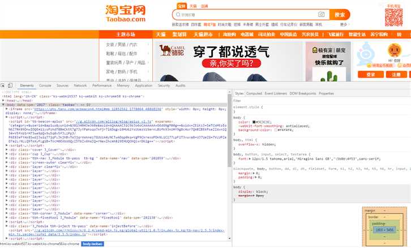Expand the div cover J_Cover node
411x248 pixels.
pos(7,149)
